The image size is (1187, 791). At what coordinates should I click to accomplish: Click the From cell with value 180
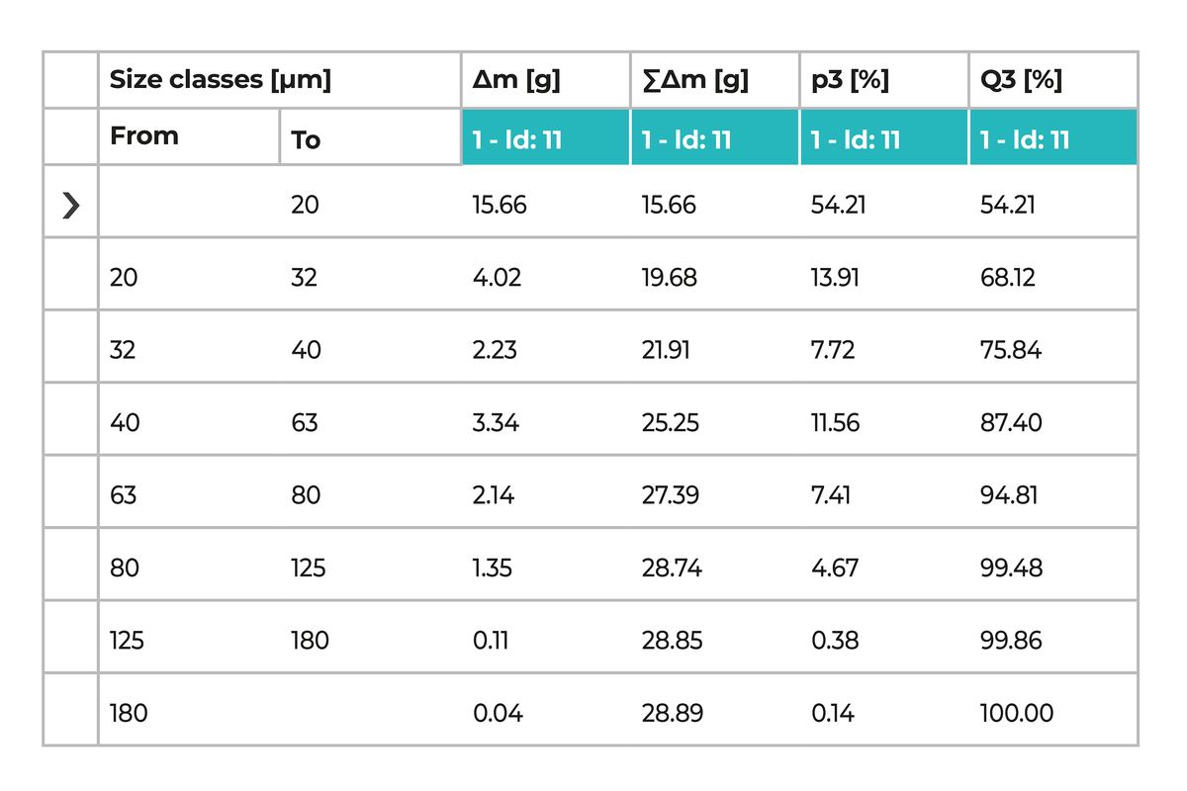(129, 713)
